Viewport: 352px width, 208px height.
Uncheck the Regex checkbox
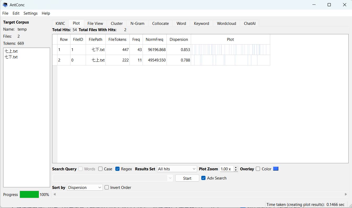pos(117,169)
